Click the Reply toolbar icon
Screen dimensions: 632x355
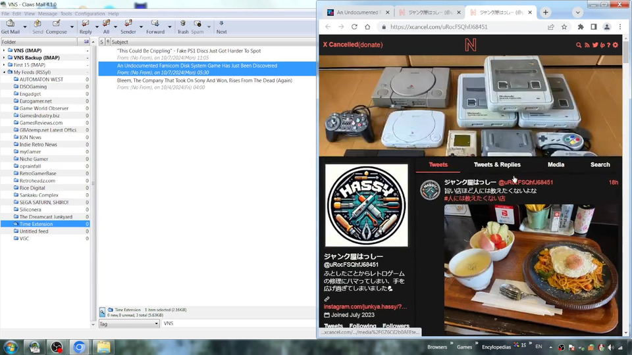coord(86,26)
